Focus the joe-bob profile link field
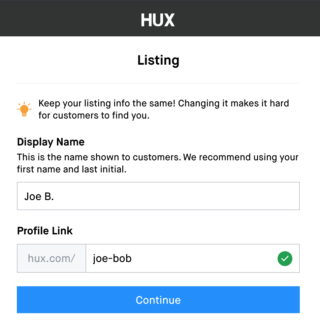This screenshot has width=320, height=328. (x=182, y=259)
